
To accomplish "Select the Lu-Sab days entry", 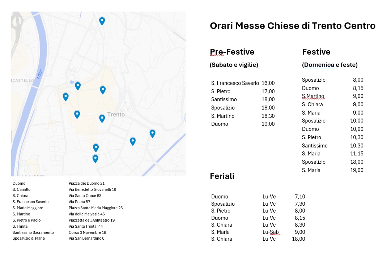I will pyautogui.click(x=270, y=232).
